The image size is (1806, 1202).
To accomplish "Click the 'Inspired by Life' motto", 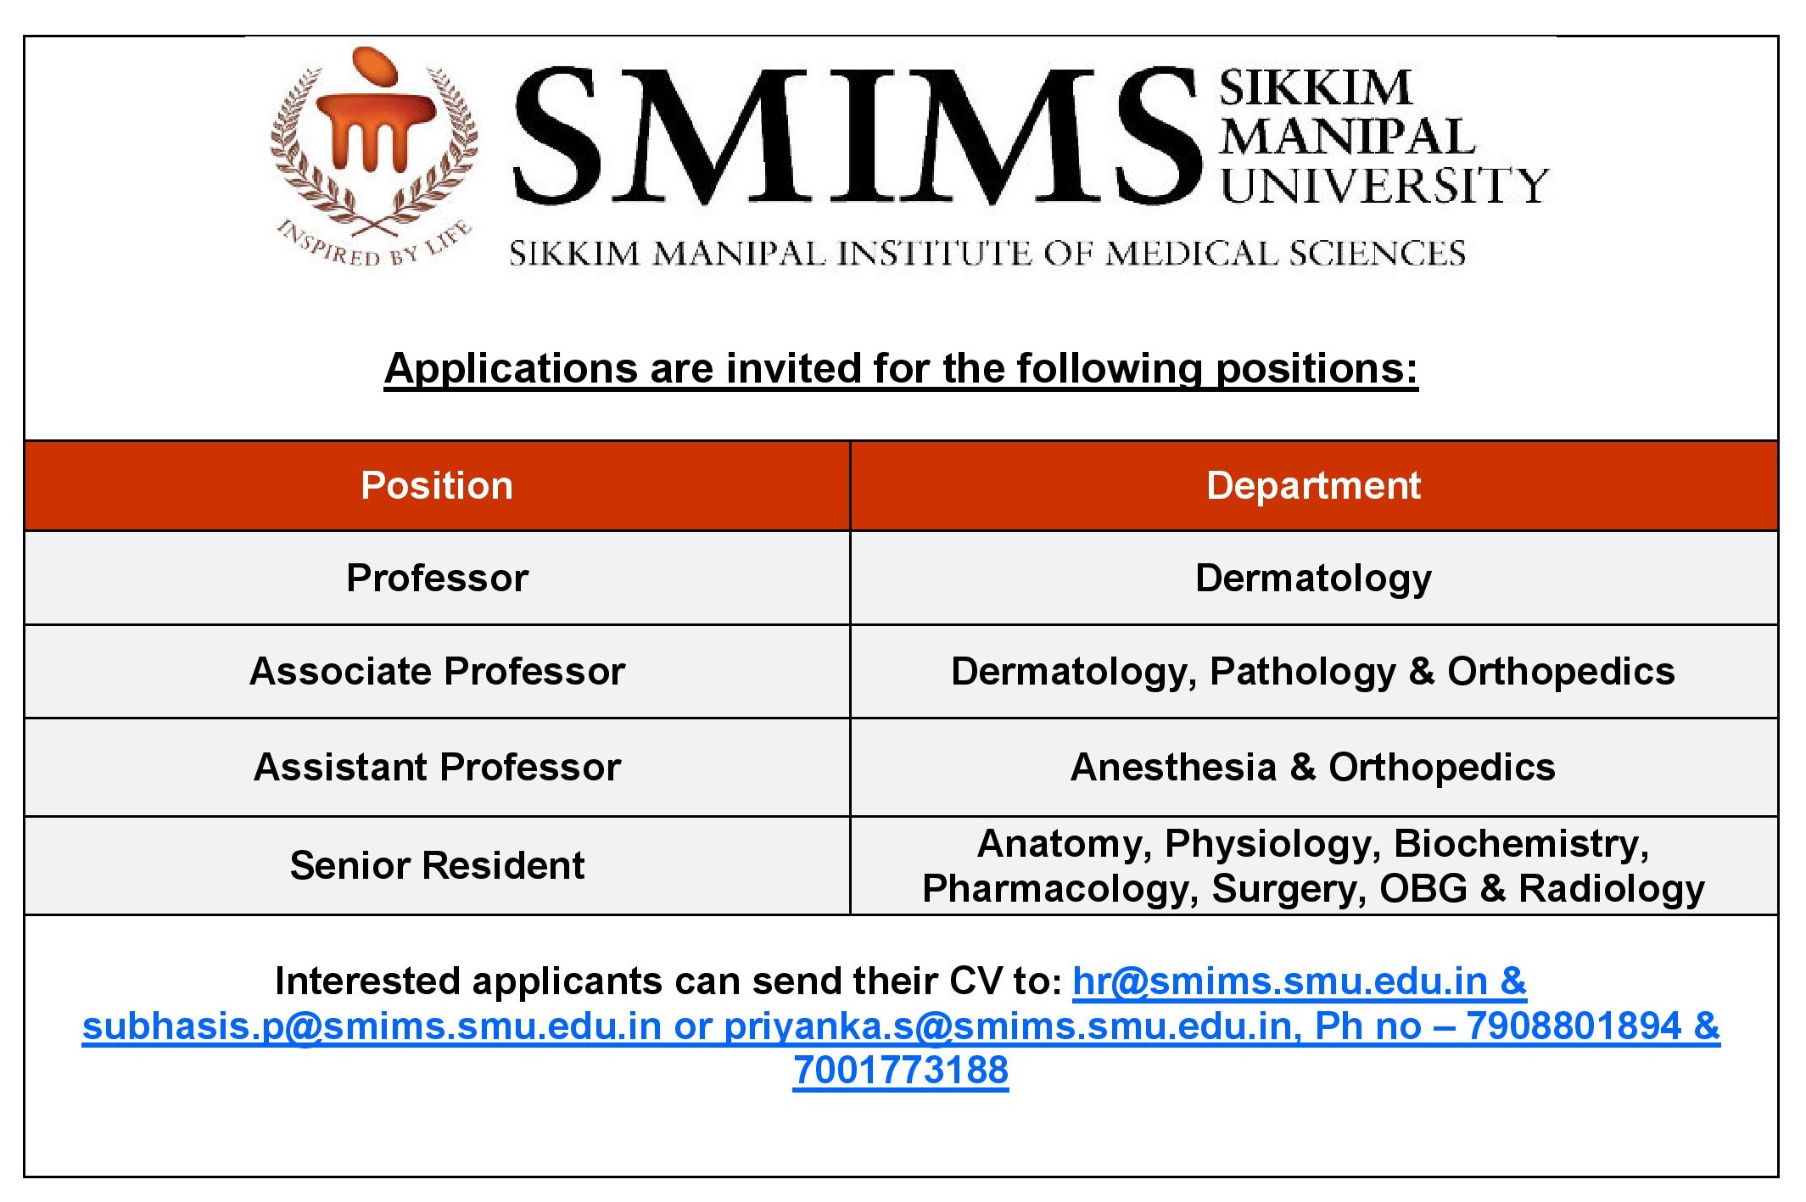I will click(x=374, y=244).
